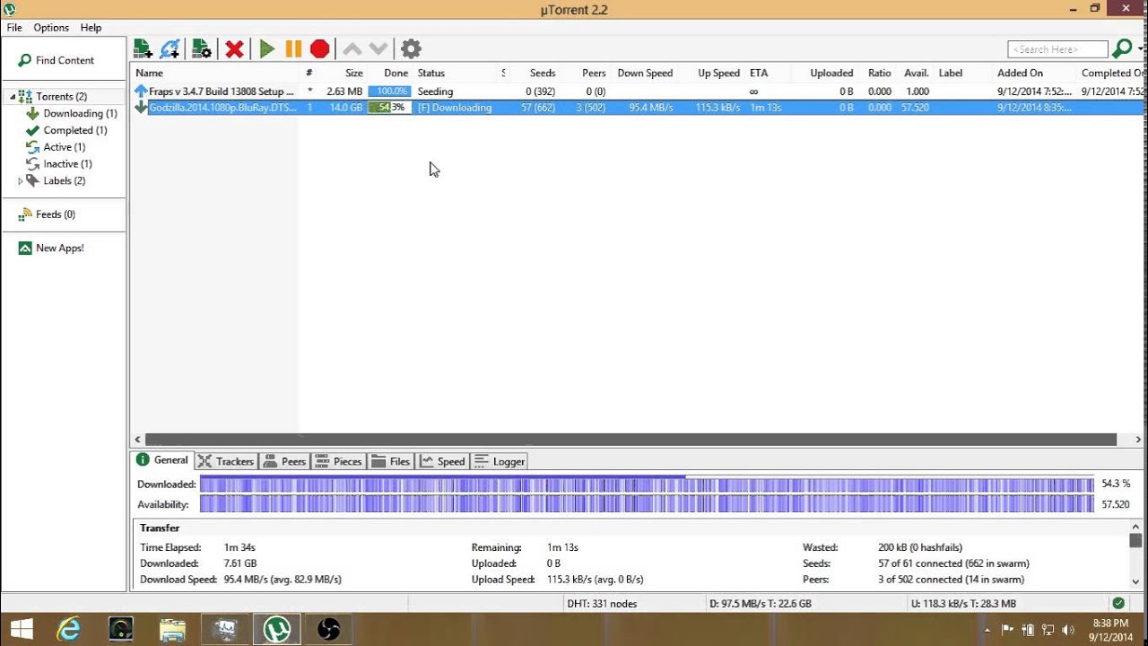
Task: Click the horizontal scrollbar of torrent list
Action: pos(631,440)
